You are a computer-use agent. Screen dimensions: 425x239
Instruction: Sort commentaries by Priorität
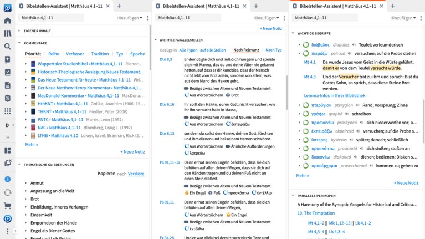(x=33, y=54)
